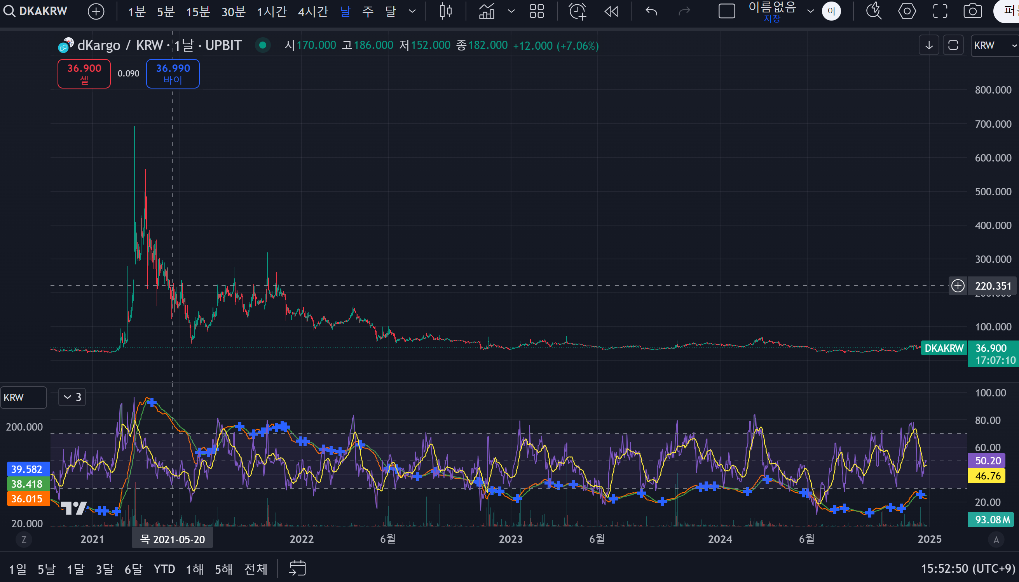Open chart settings hexagon icon
1019x582 pixels.
pos(907,11)
